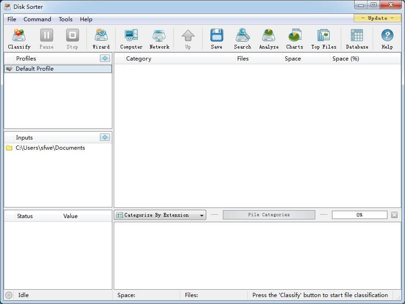405x304 pixels.
Task: Save the classification report
Action: click(216, 39)
